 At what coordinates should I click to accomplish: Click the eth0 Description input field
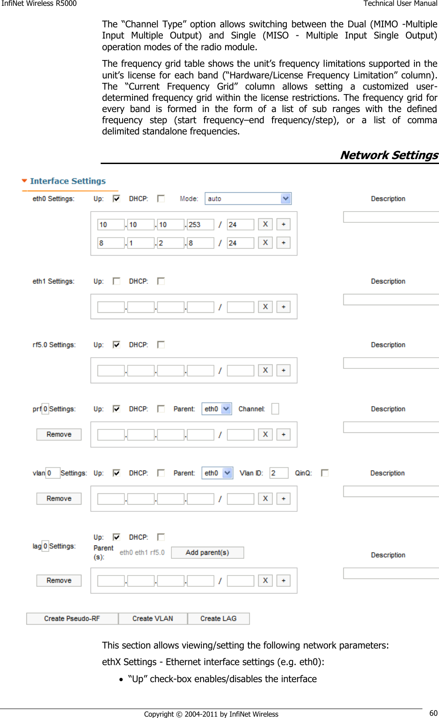(x=391, y=217)
